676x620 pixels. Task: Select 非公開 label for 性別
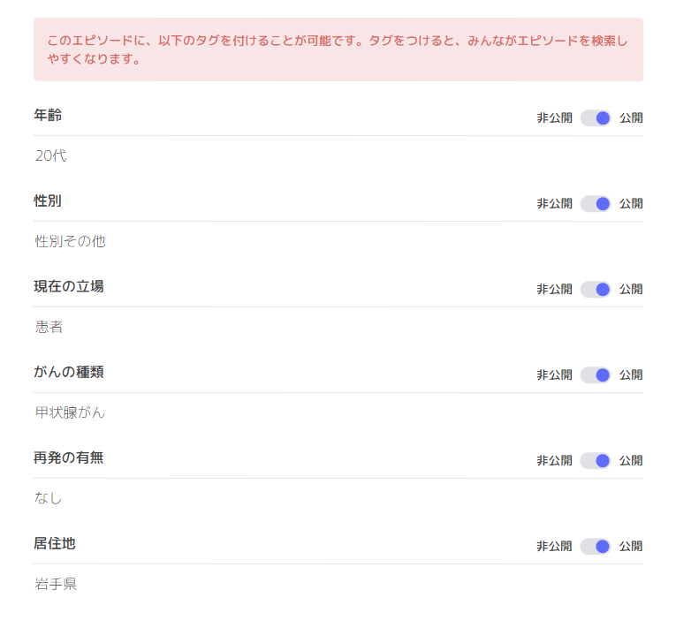click(554, 203)
